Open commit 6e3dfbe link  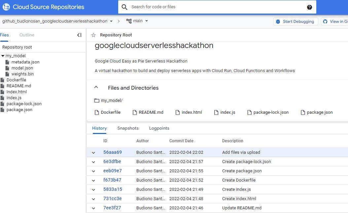(112, 162)
